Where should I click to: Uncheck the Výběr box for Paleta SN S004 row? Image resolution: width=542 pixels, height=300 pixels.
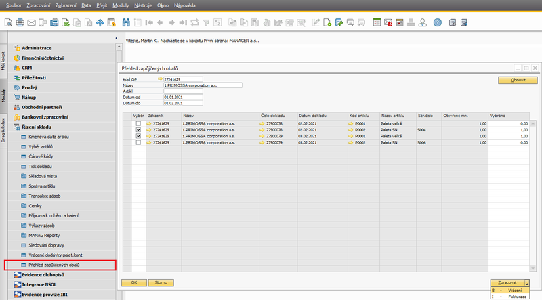(x=139, y=130)
